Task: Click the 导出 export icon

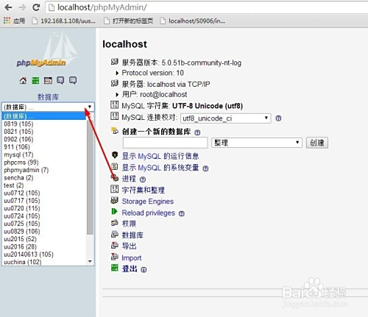Action: click(x=114, y=245)
